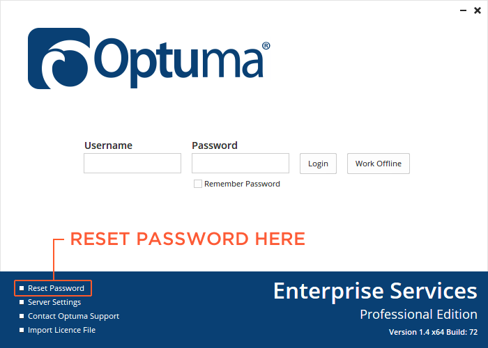This screenshot has width=488, height=348.
Task: Click the Work Offline button
Action: tap(379, 164)
